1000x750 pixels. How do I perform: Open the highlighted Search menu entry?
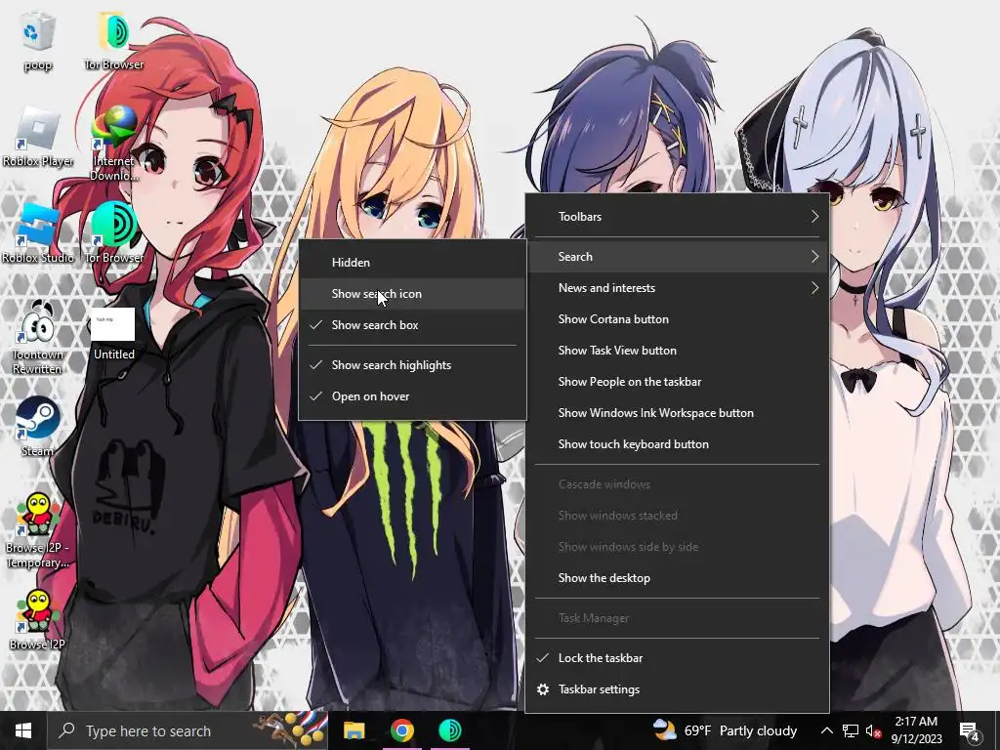677,257
